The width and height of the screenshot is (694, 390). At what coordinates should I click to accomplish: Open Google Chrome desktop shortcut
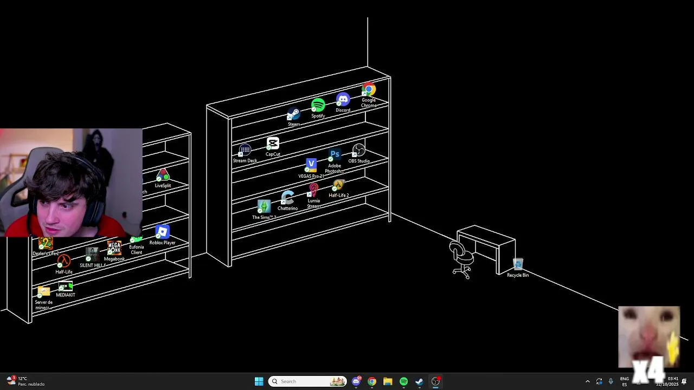369,95
